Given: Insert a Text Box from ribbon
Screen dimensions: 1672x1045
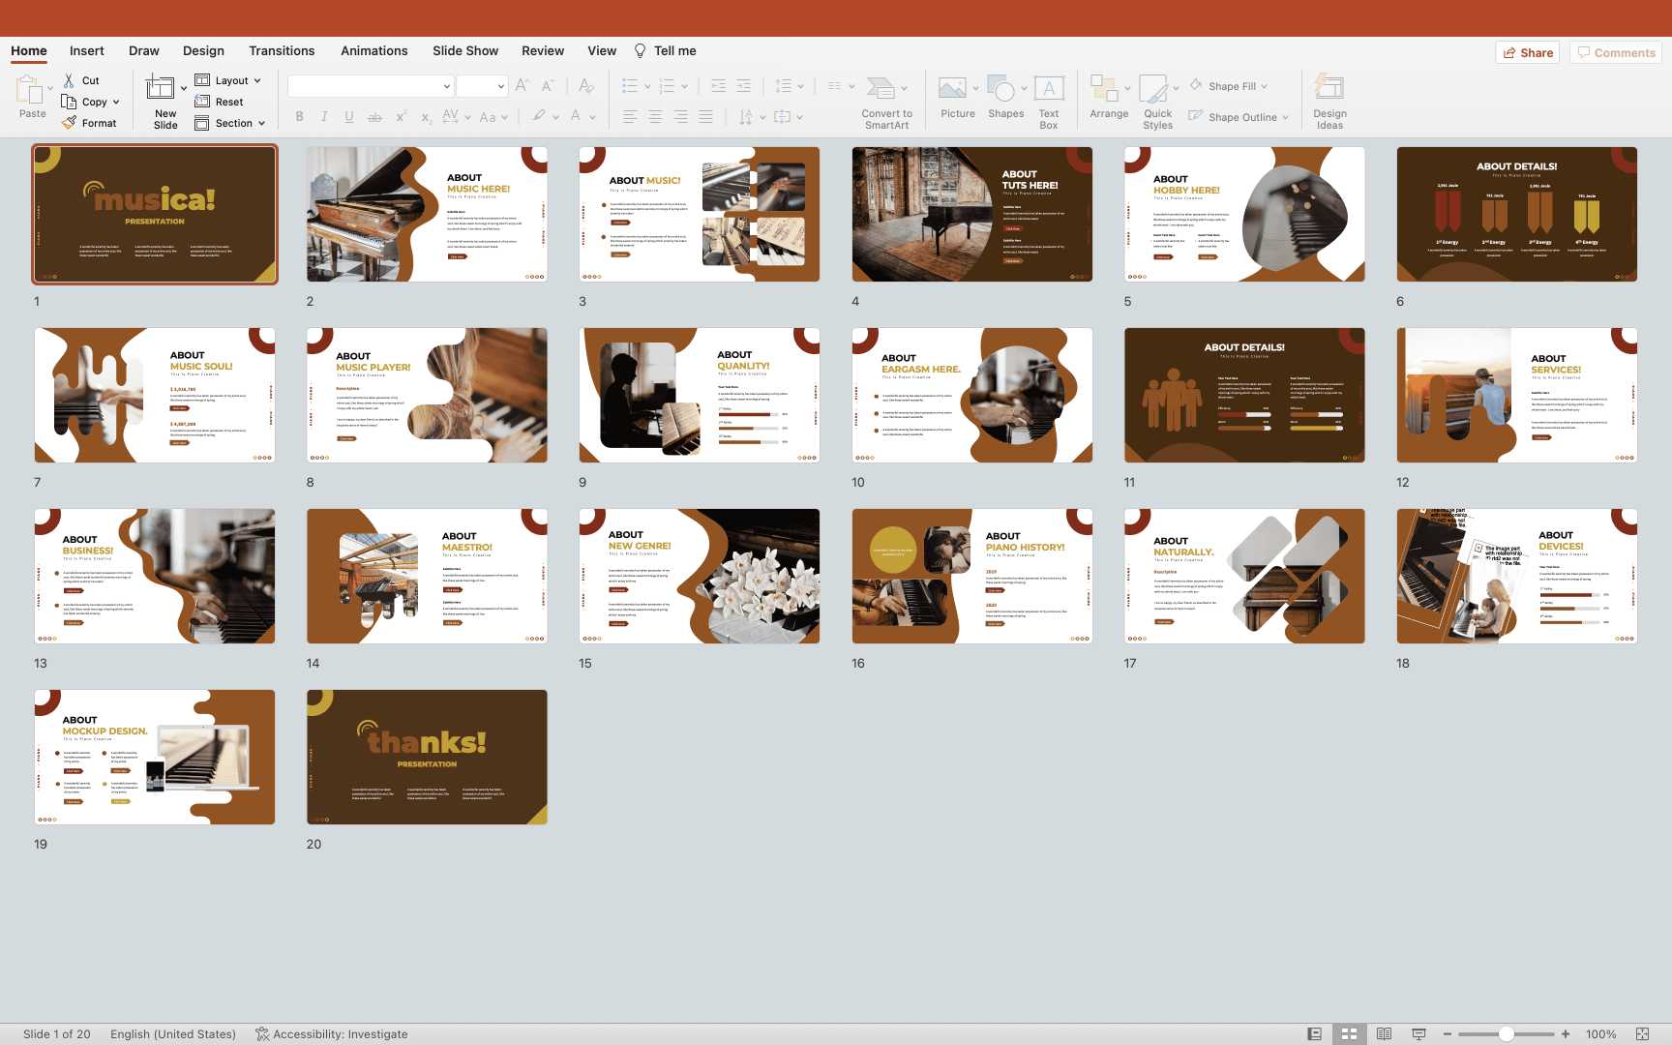Looking at the screenshot, I should pyautogui.click(x=1049, y=89).
